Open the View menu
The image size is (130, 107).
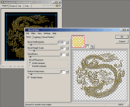[40, 33]
